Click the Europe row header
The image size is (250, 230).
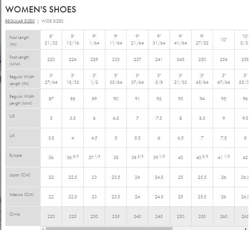click(x=23, y=158)
